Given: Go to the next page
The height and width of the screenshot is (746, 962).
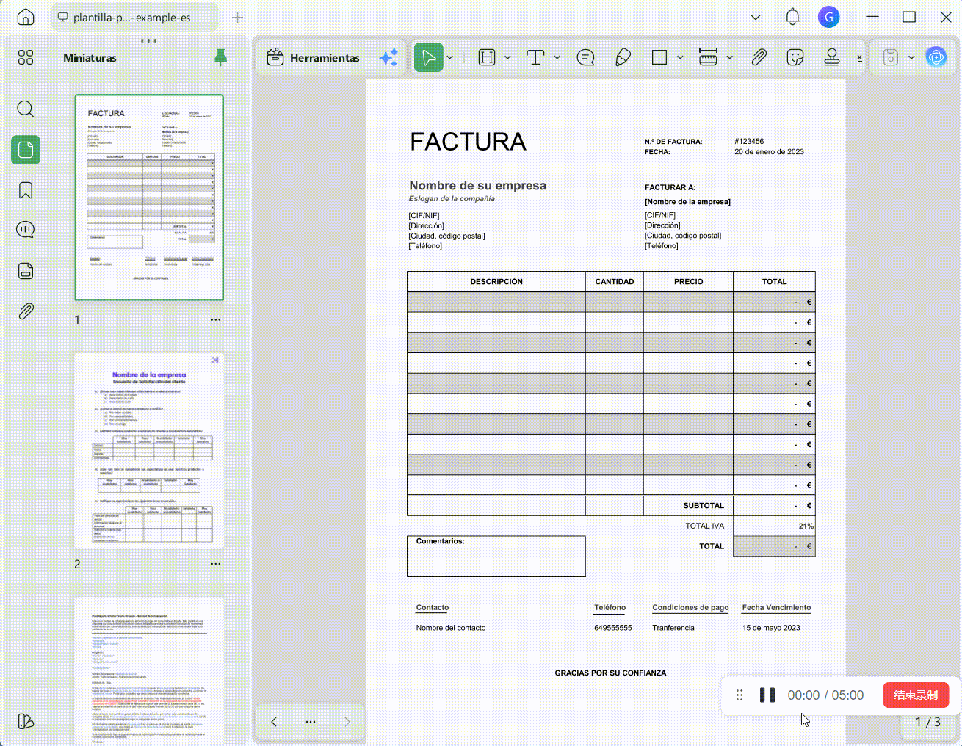Looking at the screenshot, I should click(x=347, y=722).
